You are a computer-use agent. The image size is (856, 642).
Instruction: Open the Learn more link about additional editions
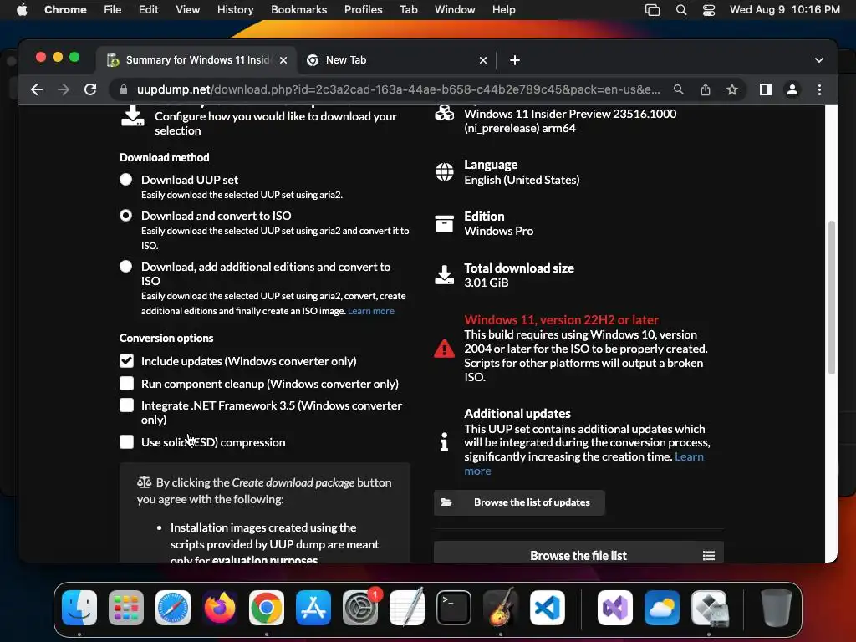click(370, 311)
